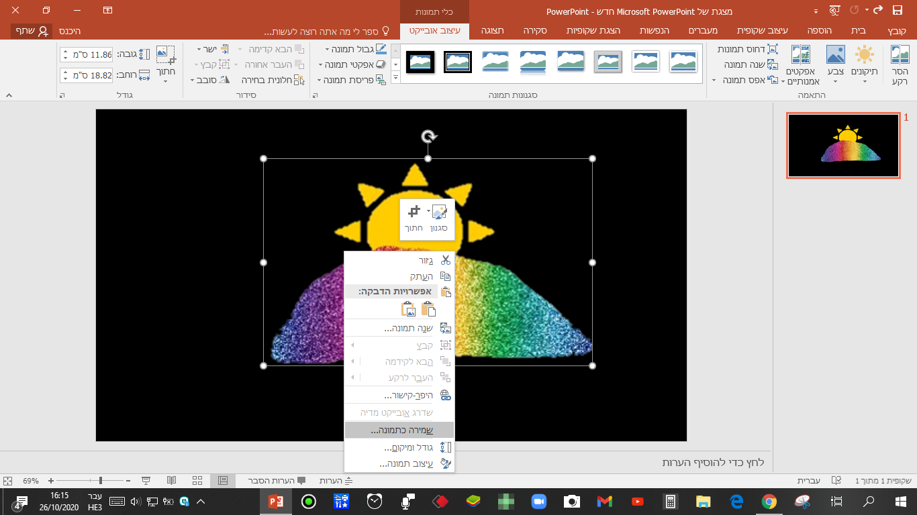This screenshot has width=917, height=515.
Task: Click Crop (חתוך) in the mini toolbar
Action: pos(414,219)
